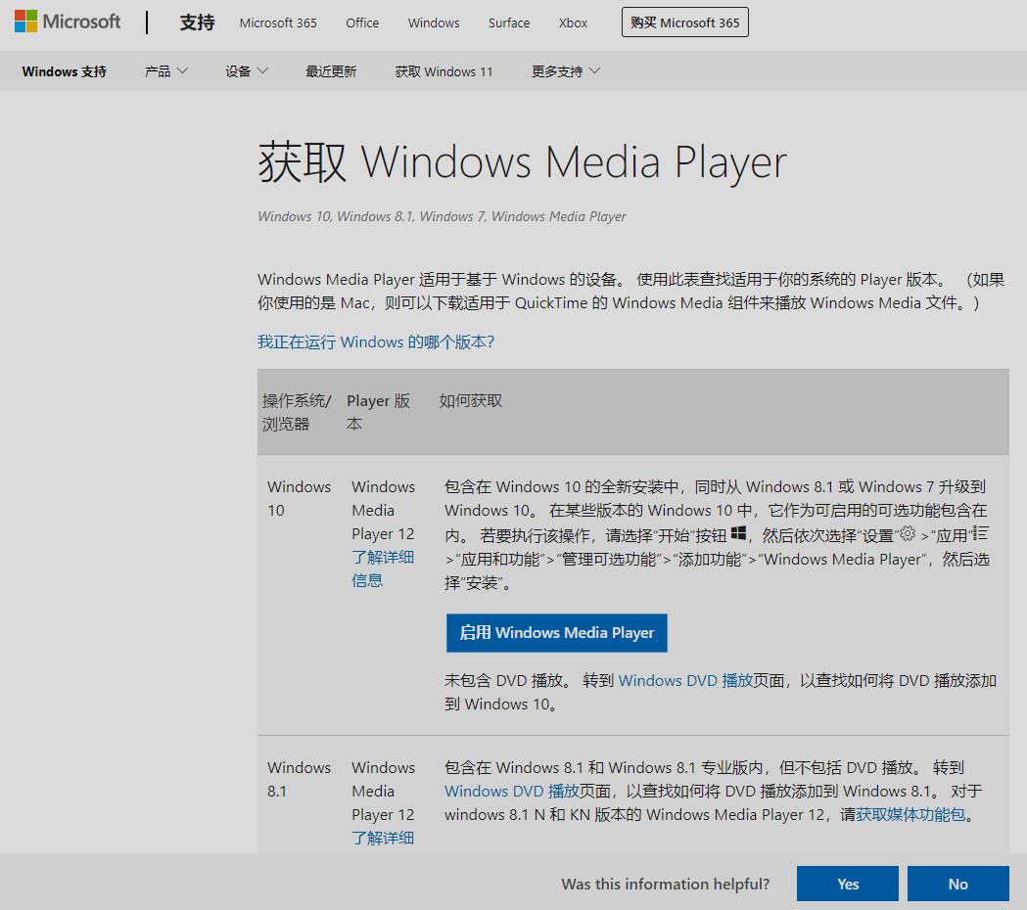Answer No to helpful feedback

pos(958,884)
